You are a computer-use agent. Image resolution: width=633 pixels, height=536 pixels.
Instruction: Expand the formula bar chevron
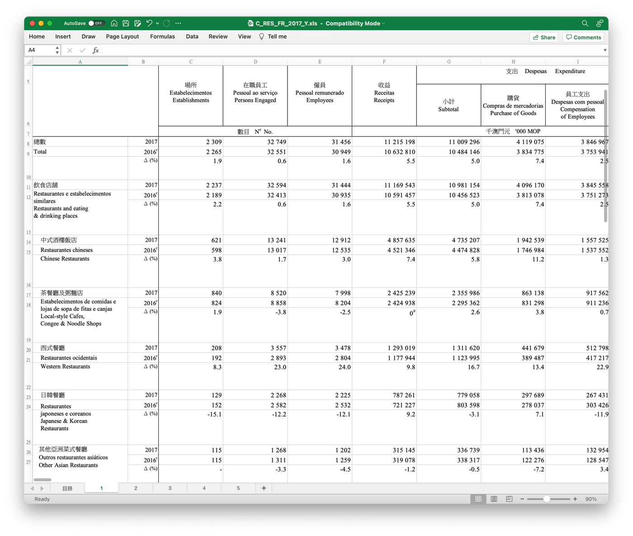click(605, 50)
